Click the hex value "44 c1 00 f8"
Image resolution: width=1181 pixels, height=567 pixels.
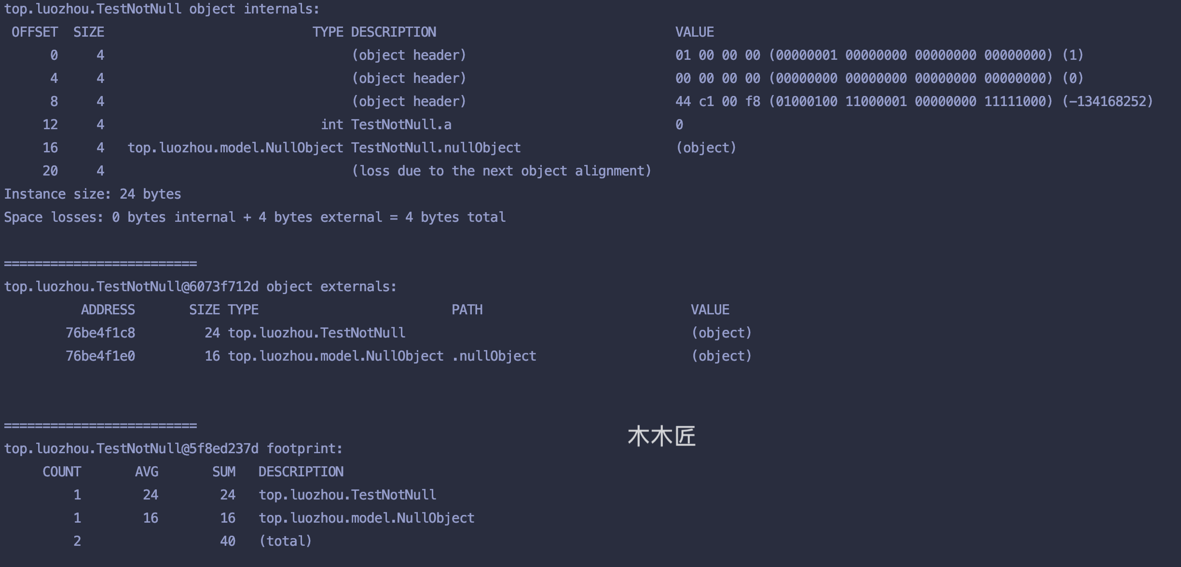[717, 102]
